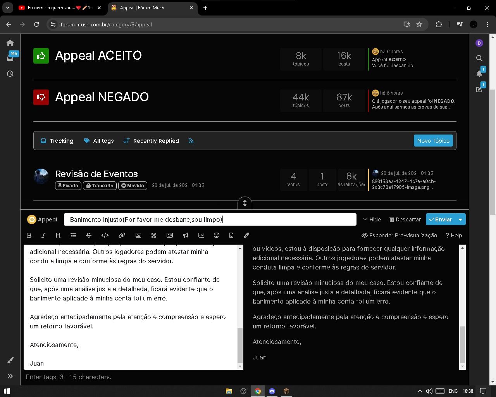The width and height of the screenshot is (496, 397).
Task: Click the composer editor scrollbar thumb
Action: point(240,345)
